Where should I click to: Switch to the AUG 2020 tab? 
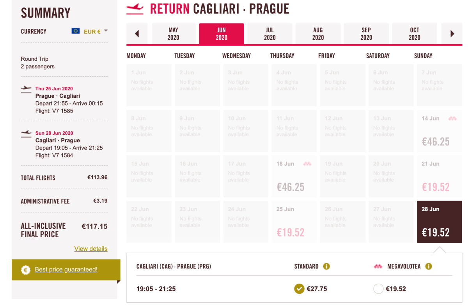(x=318, y=34)
